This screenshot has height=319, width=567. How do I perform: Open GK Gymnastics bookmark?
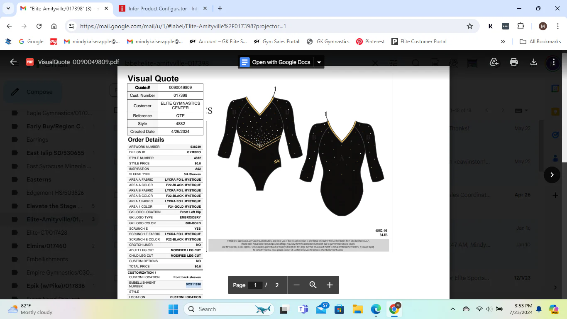(x=328, y=42)
